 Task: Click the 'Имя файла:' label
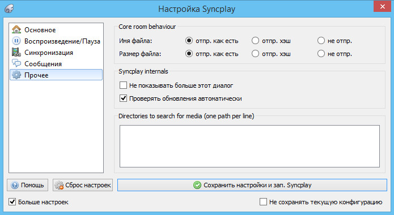click(135, 41)
